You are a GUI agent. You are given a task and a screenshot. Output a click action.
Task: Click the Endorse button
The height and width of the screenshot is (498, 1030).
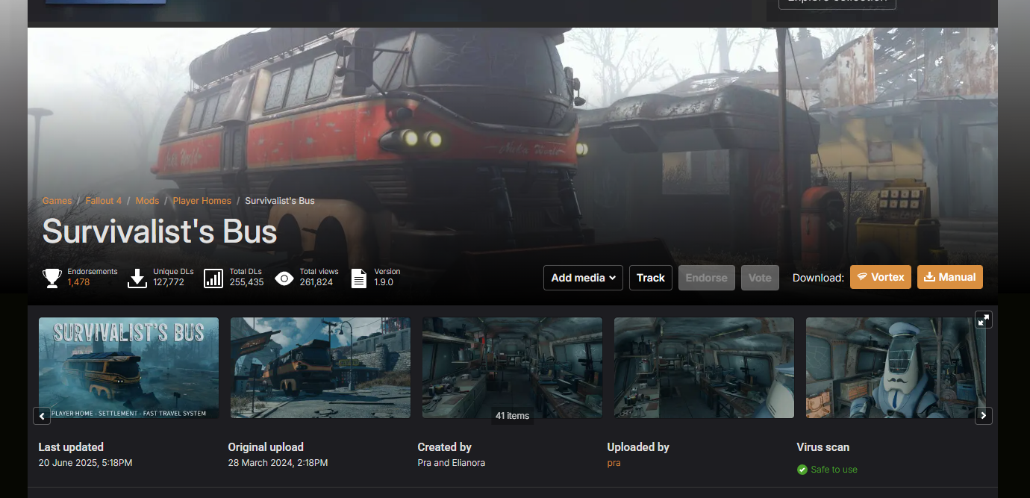(707, 278)
